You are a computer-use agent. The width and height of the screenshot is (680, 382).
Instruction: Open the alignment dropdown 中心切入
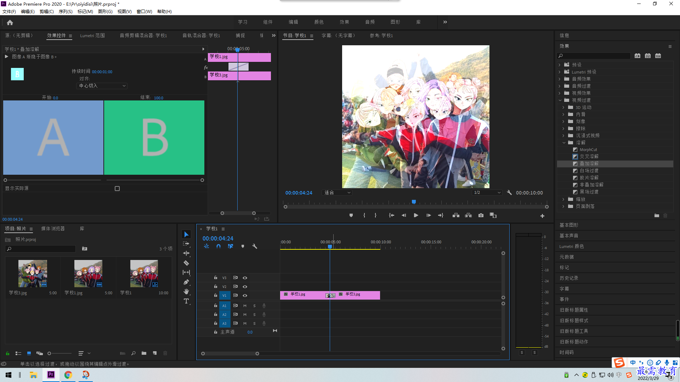102,86
